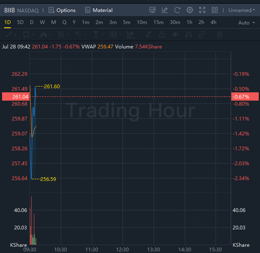Open the Material button
The image size is (260, 253).
[x=98, y=10]
